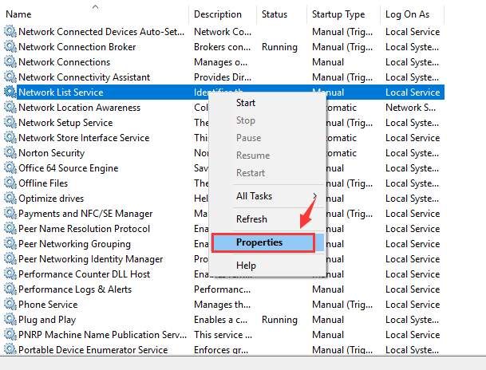Click the Description column header
This screenshot has width=486, height=370.
click(x=217, y=14)
